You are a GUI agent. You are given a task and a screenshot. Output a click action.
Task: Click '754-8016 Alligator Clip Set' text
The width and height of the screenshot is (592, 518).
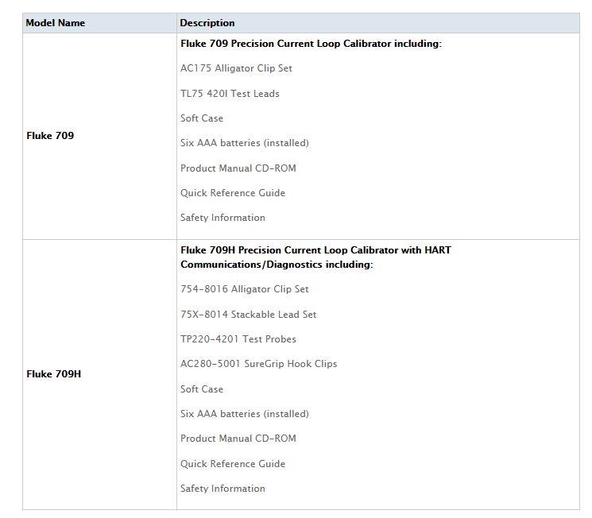245,289
